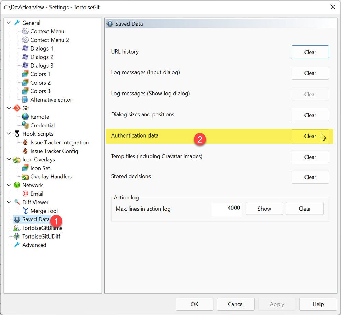Open the Remote globe icon entry
This screenshot has width=341, height=315.
(x=25, y=117)
